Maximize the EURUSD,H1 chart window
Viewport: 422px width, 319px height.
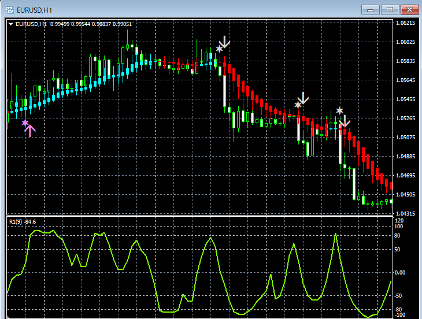(x=390, y=10)
